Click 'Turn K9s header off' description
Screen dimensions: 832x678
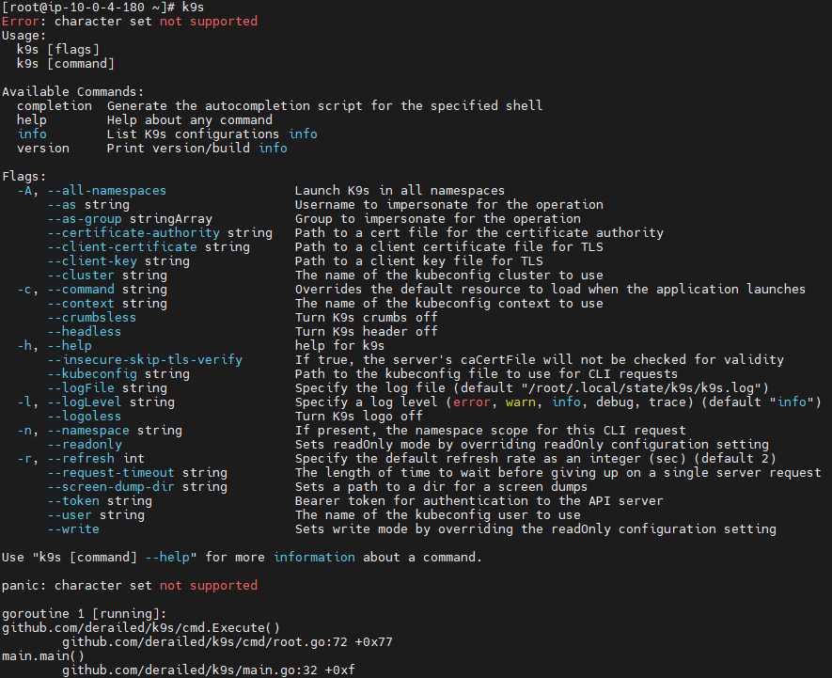[x=367, y=331]
